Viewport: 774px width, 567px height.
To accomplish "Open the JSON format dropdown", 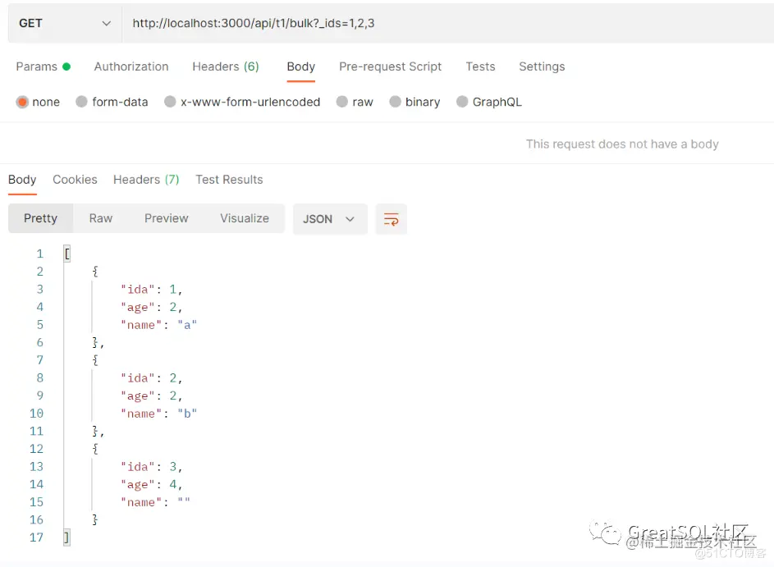I will pyautogui.click(x=330, y=218).
